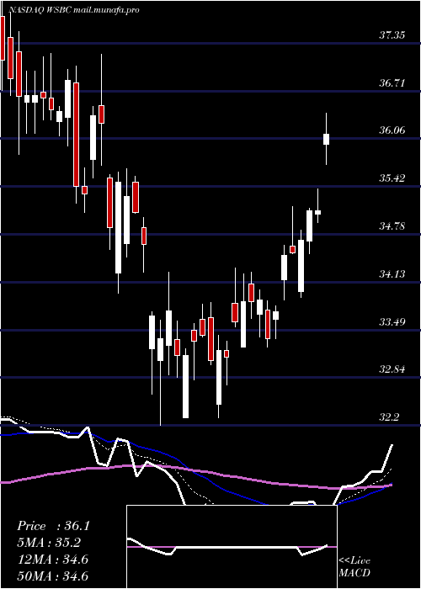421x589 pixels.
Task: Click the NASDAQ WSBC chart title
Action: 73,10
